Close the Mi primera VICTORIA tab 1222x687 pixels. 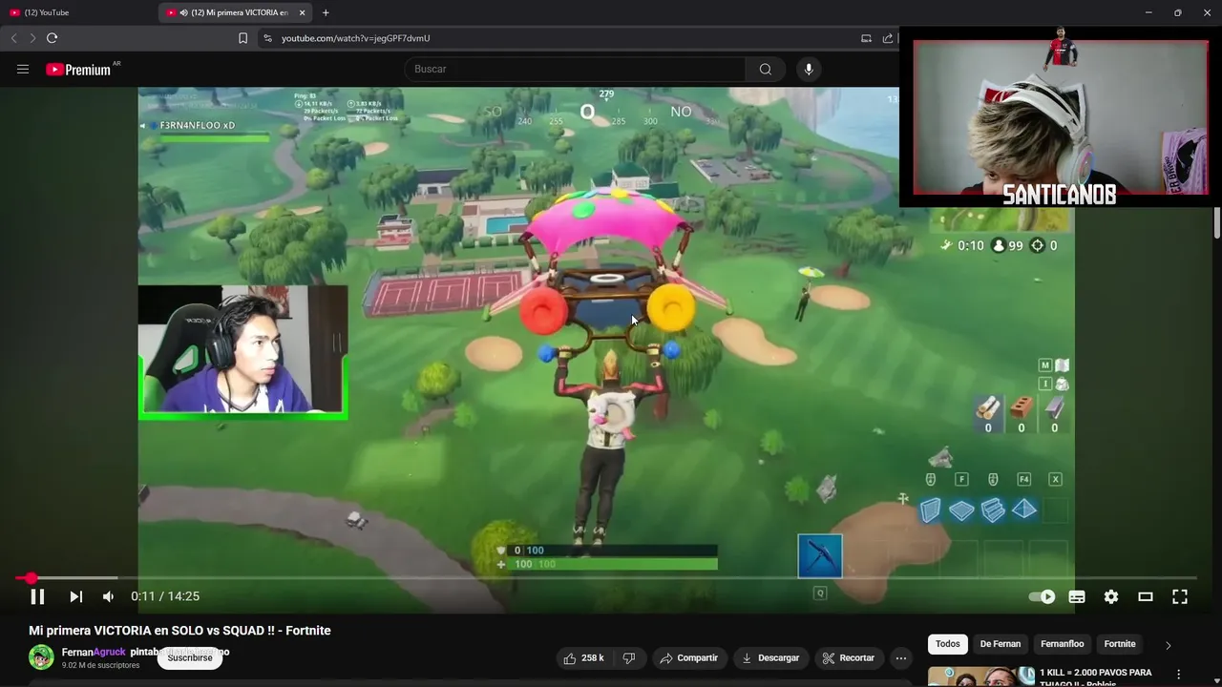(303, 12)
